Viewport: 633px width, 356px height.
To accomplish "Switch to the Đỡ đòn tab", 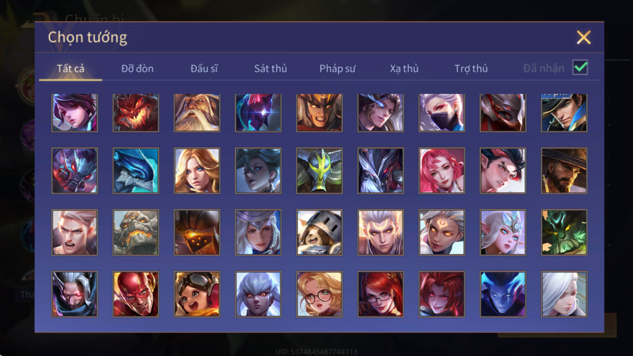I will 137,68.
